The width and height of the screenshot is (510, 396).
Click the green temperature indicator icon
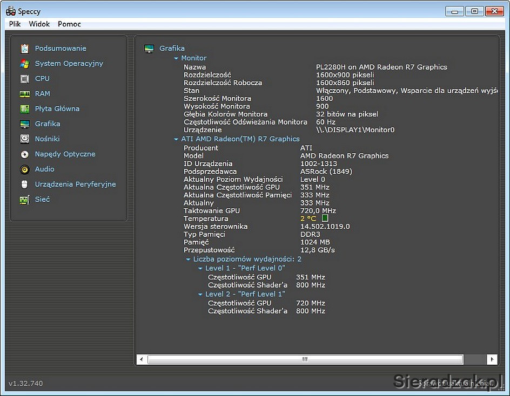pos(325,218)
